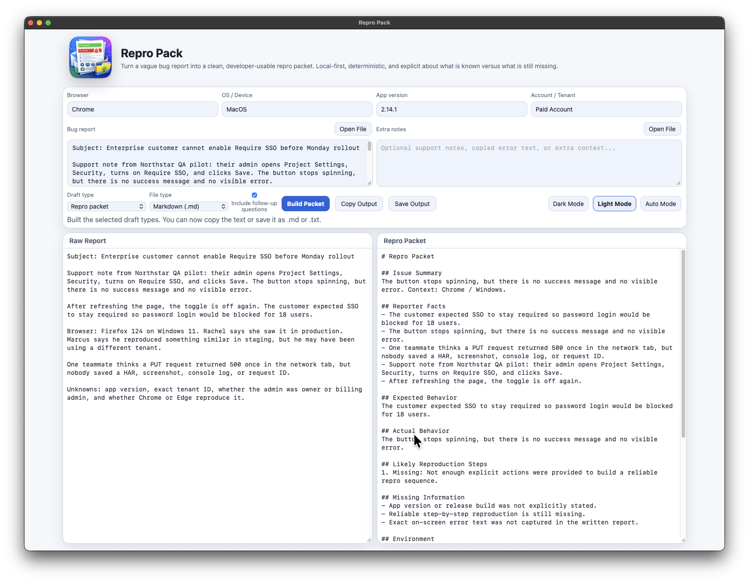Click the Repro Pack window title bar text
Image resolution: width=749 pixels, height=583 pixels.
[374, 23]
